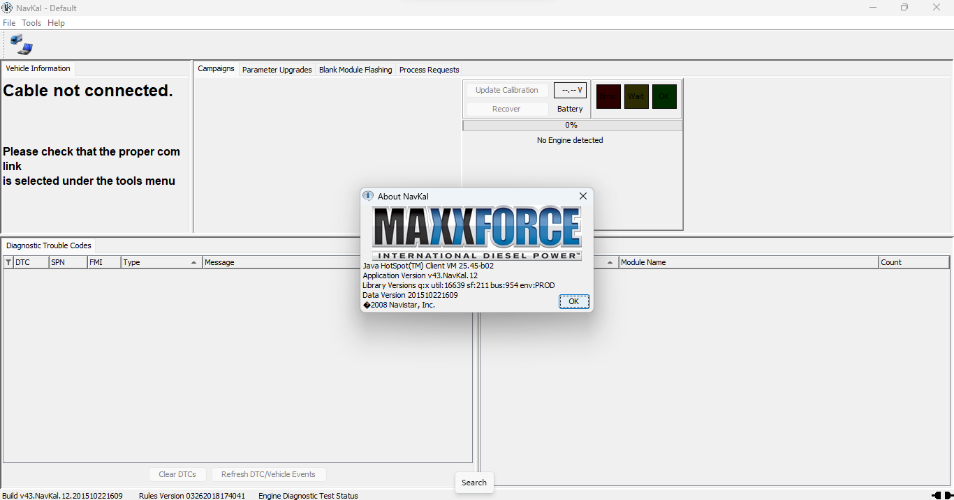This screenshot has height=500, width=954.
Task: Close the About NavKal dialog with the X
Action: pyautogui.click(x=583, y=196)
